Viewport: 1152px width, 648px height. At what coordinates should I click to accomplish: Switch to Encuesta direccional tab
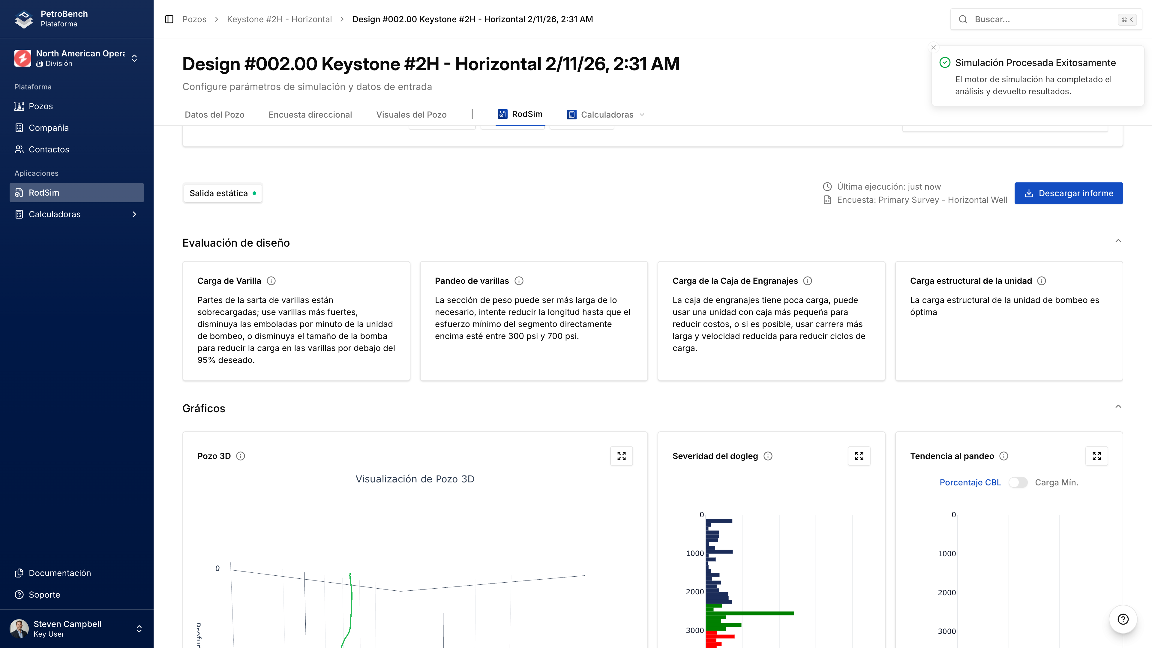coord(310,115)
